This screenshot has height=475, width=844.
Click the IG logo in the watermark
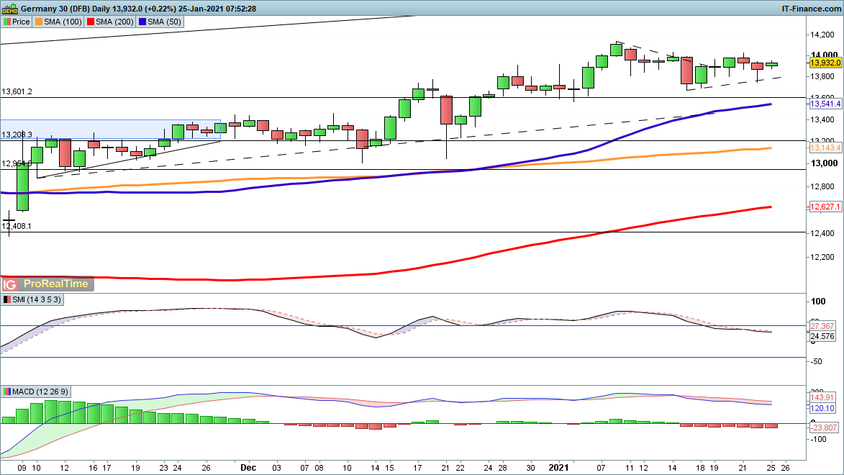[12, 284]
